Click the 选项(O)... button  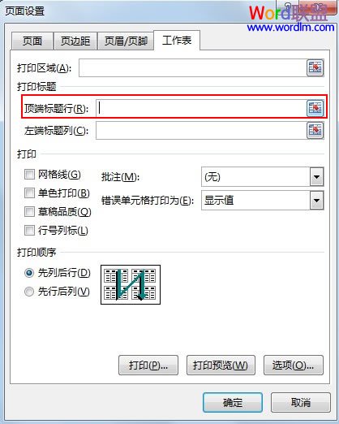coord(294,366)
